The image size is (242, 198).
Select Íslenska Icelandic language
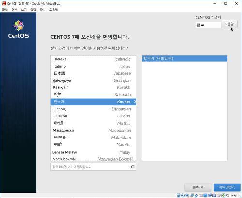point(93,59)
